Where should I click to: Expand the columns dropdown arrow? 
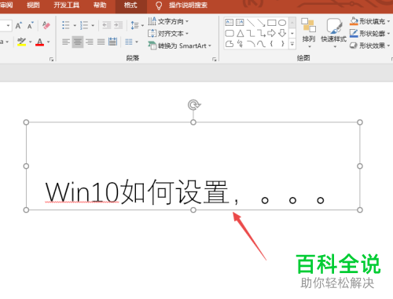(x=137, y=42)
